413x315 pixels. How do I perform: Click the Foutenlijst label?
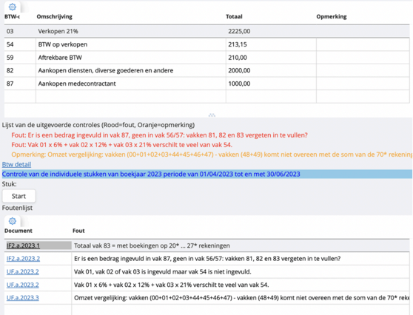pos(17,208)
